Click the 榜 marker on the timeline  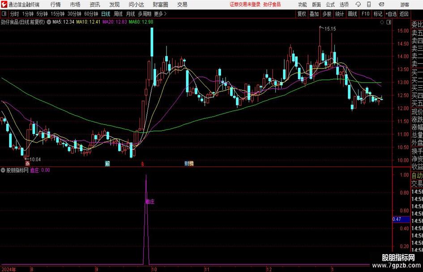pos(191,163)
